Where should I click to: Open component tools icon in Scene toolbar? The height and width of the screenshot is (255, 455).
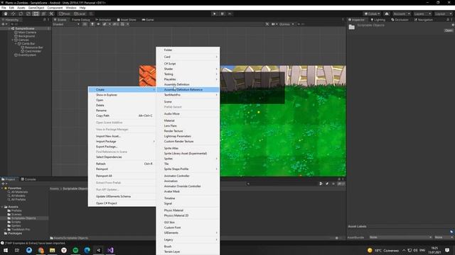click(267, 24)
